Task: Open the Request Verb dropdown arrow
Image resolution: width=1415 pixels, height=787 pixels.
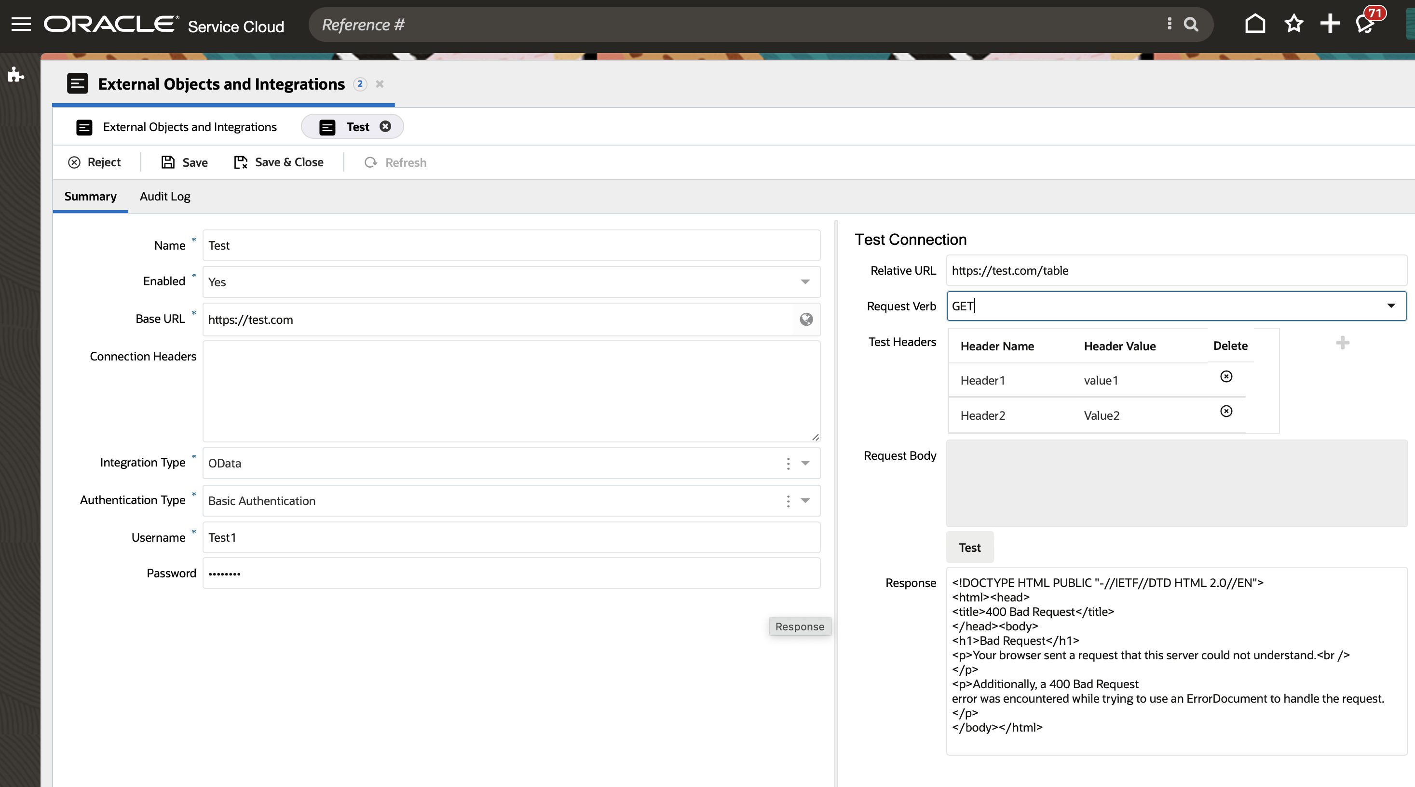Action: 1391,306
